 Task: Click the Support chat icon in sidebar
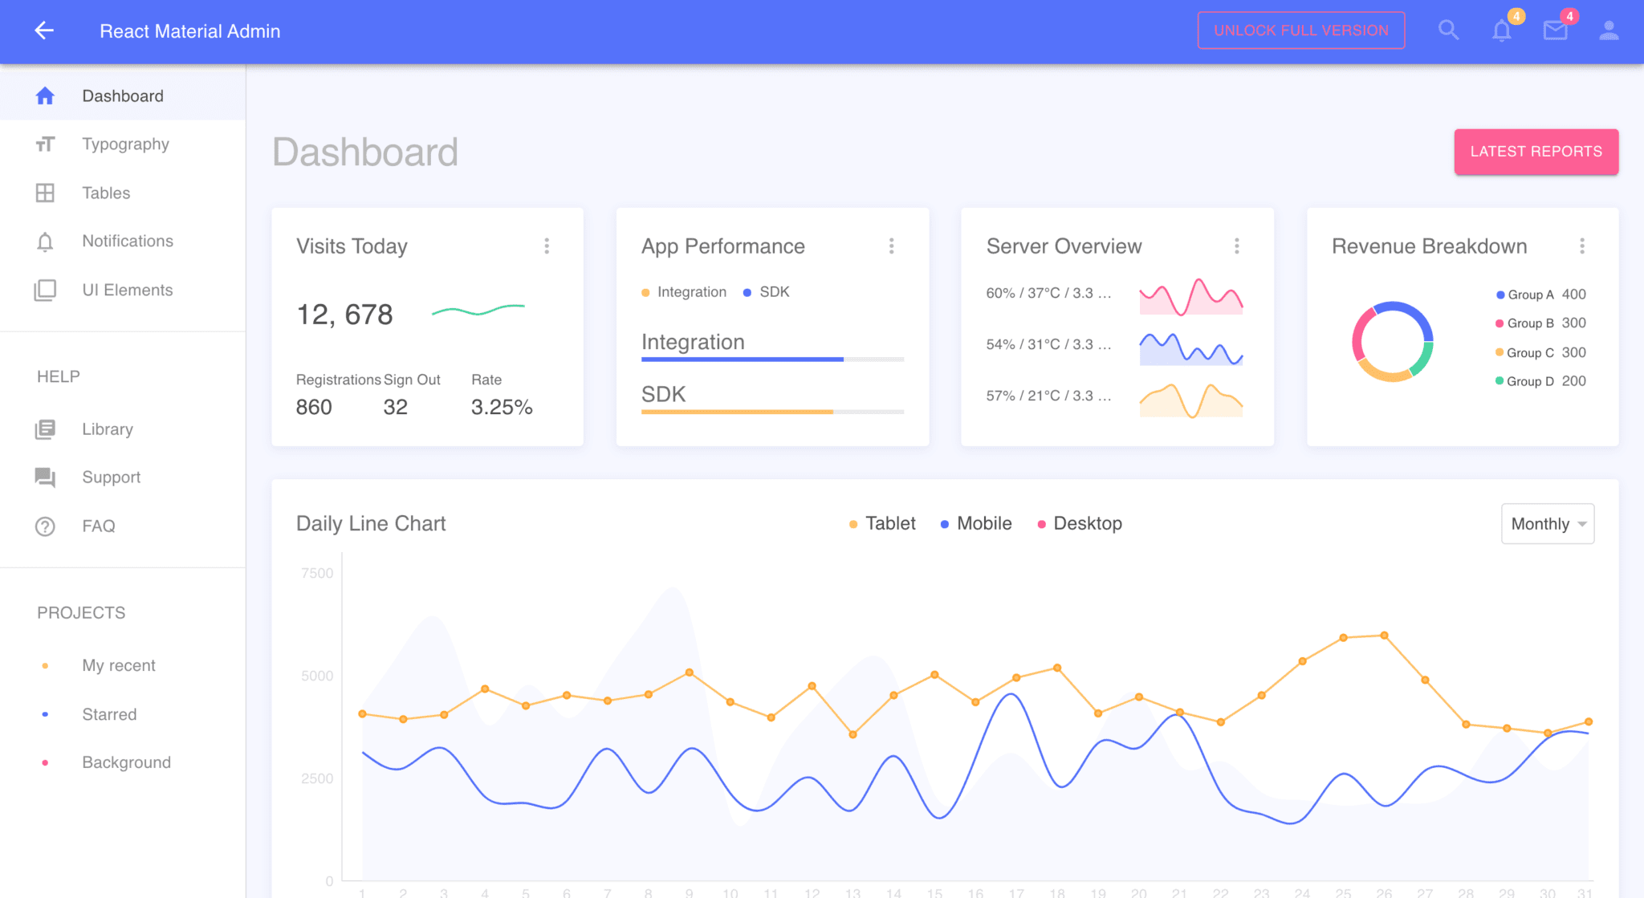pyautogui.click(x=45, y=477)
